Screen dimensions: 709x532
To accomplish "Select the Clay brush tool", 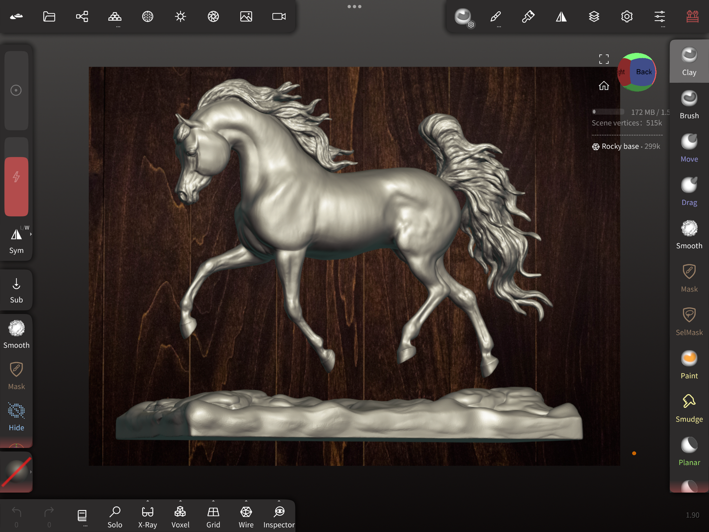I will click(x=689, y=61).
